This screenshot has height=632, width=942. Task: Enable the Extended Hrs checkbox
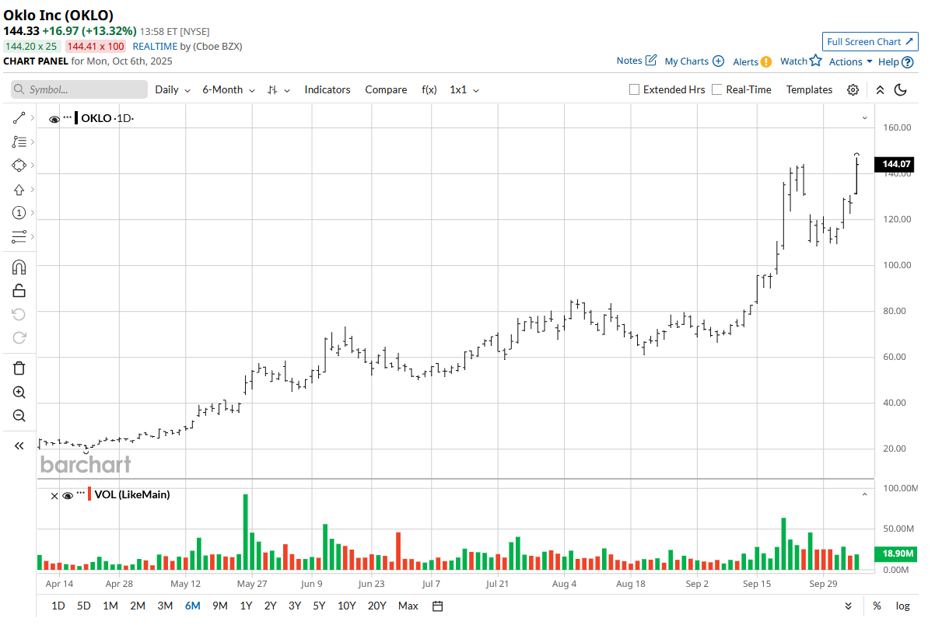pyautogui.click(x=635, y=90)
